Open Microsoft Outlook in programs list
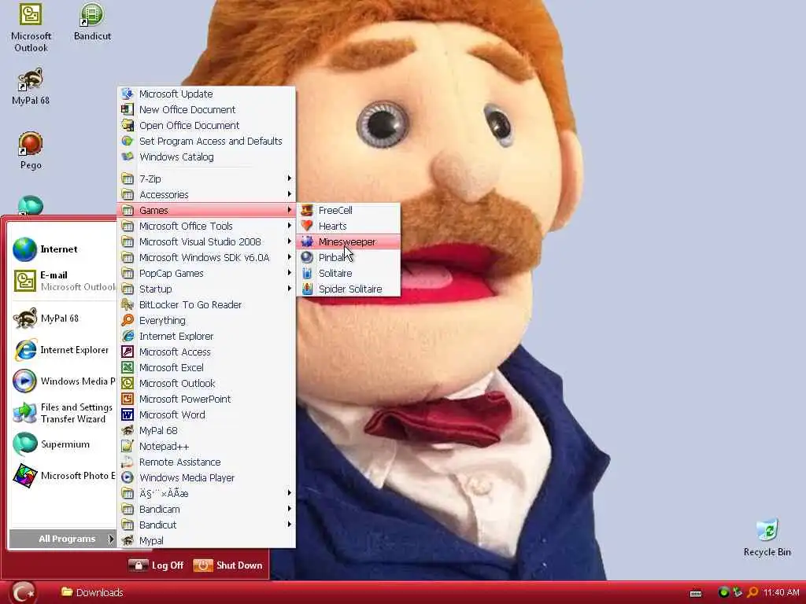The image size is (806, 604). coord(207,384)
